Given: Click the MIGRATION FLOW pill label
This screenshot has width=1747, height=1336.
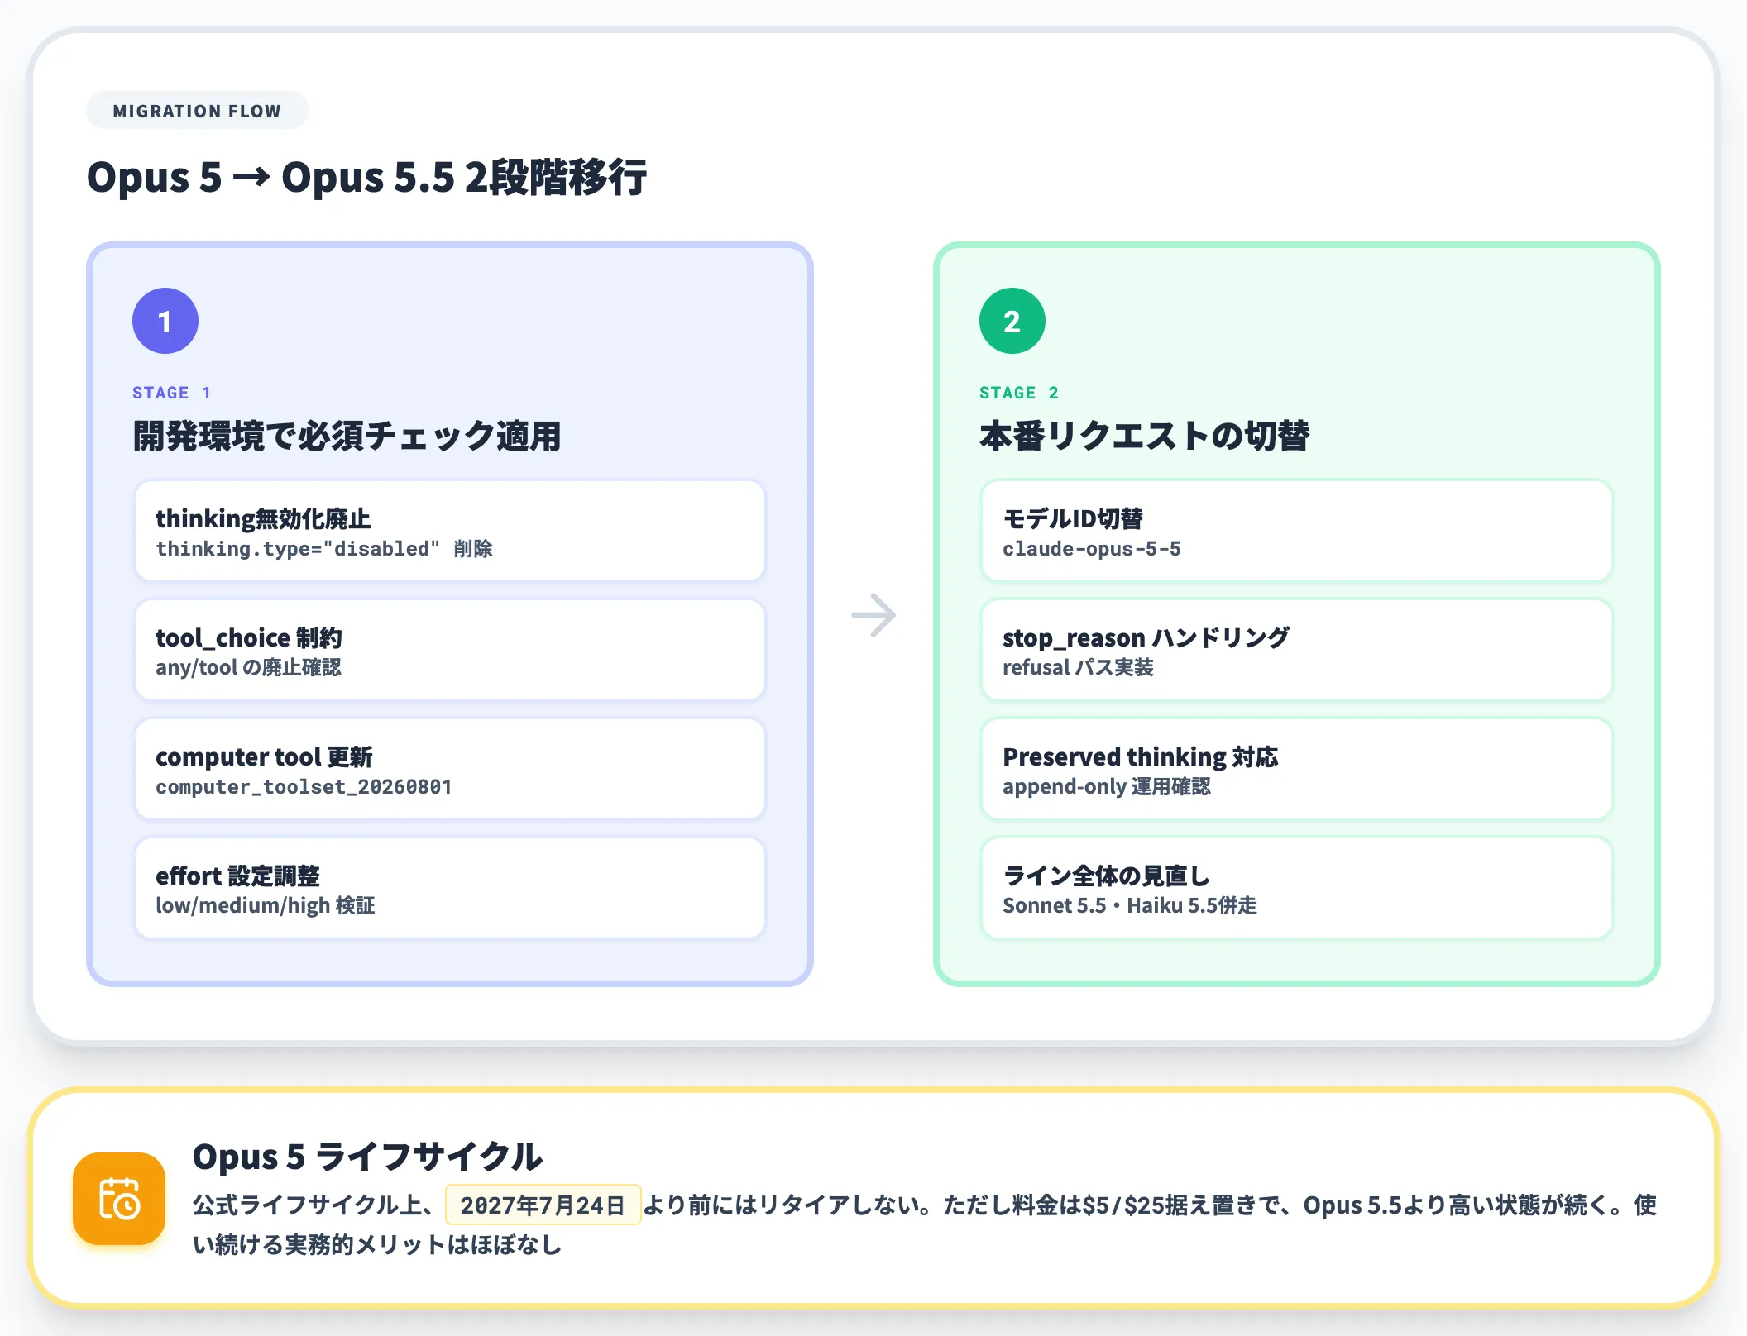Looking at the screenshot, I should point(197,111).
